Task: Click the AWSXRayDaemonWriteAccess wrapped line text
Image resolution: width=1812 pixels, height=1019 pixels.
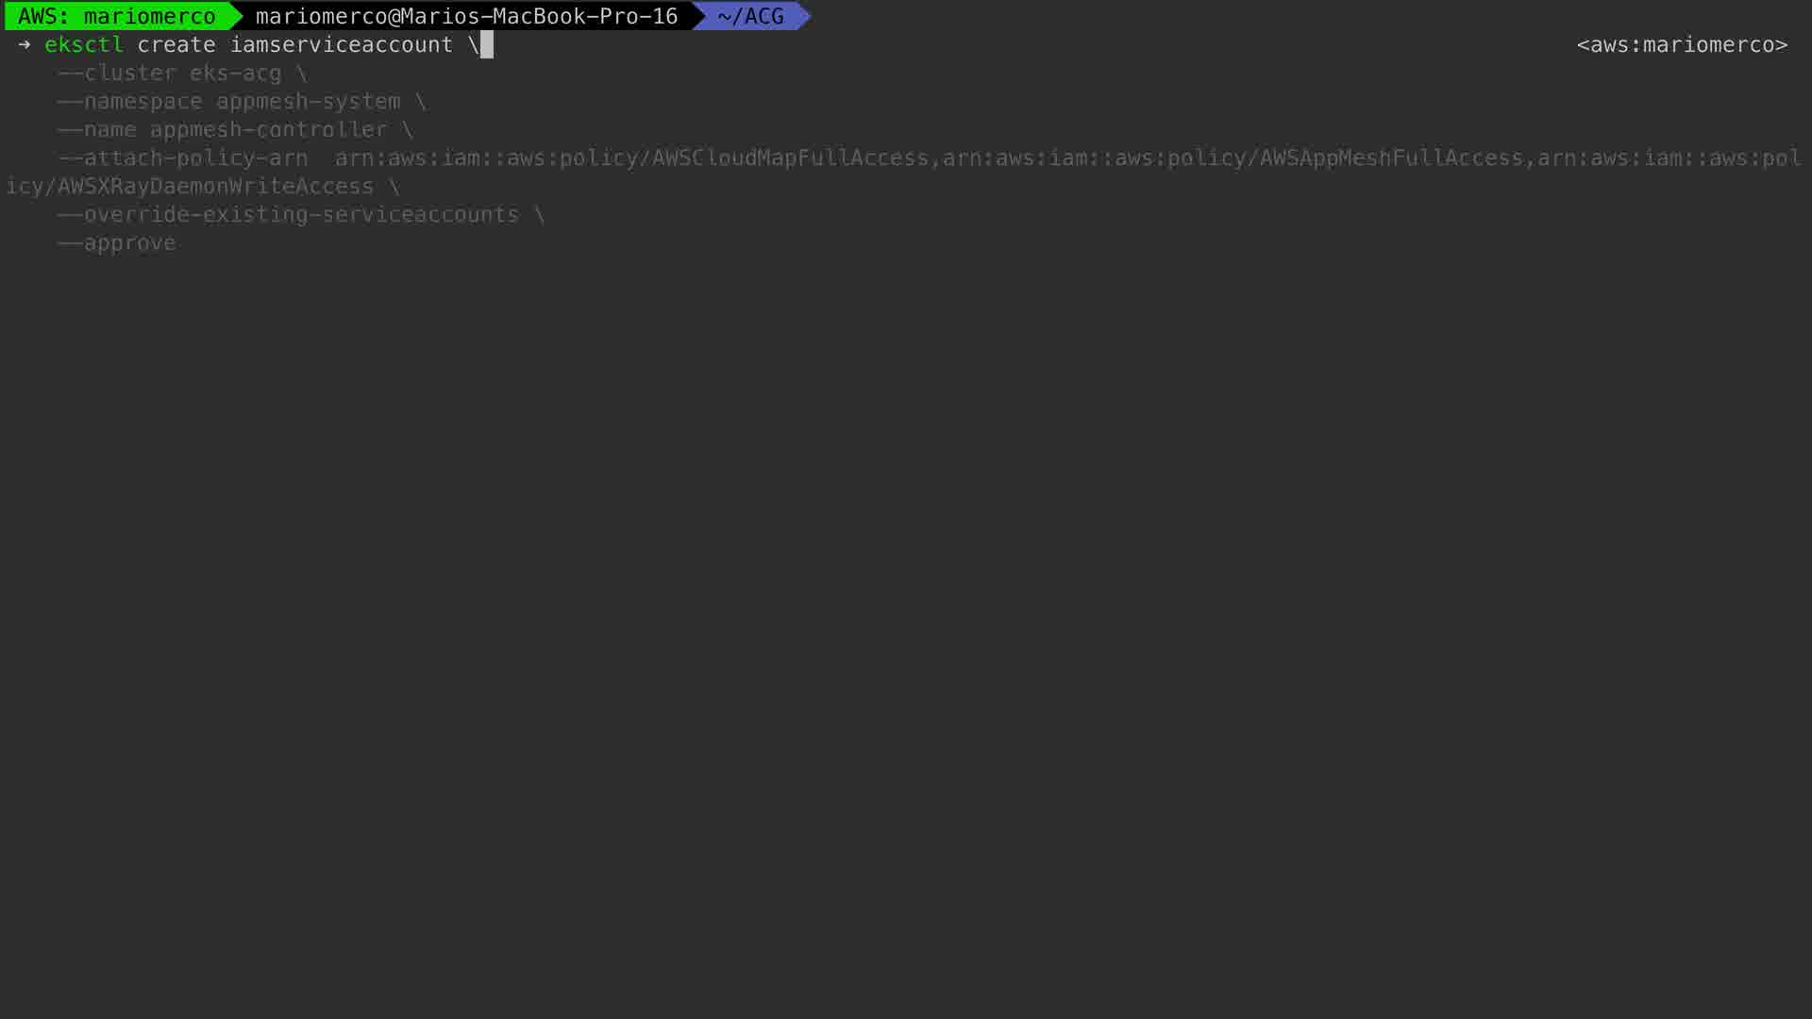Action: coord(215,186)
